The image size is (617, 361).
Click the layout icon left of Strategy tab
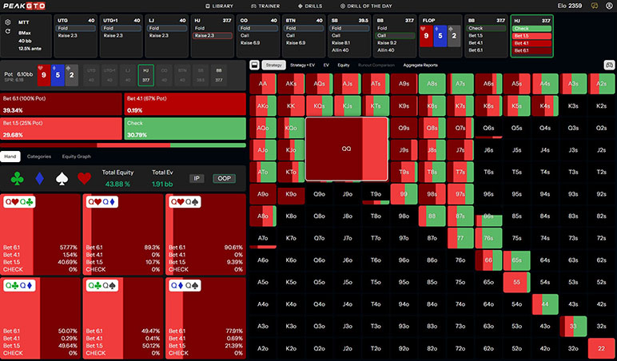[255, 64]
